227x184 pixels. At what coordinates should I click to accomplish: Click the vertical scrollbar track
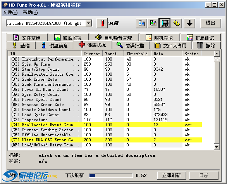click(217, 59)
